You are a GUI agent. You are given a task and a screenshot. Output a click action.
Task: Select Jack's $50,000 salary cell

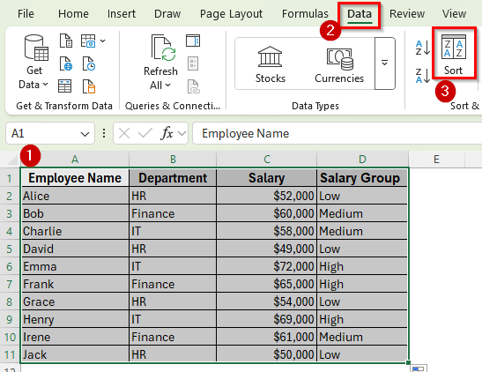[266, 354]
